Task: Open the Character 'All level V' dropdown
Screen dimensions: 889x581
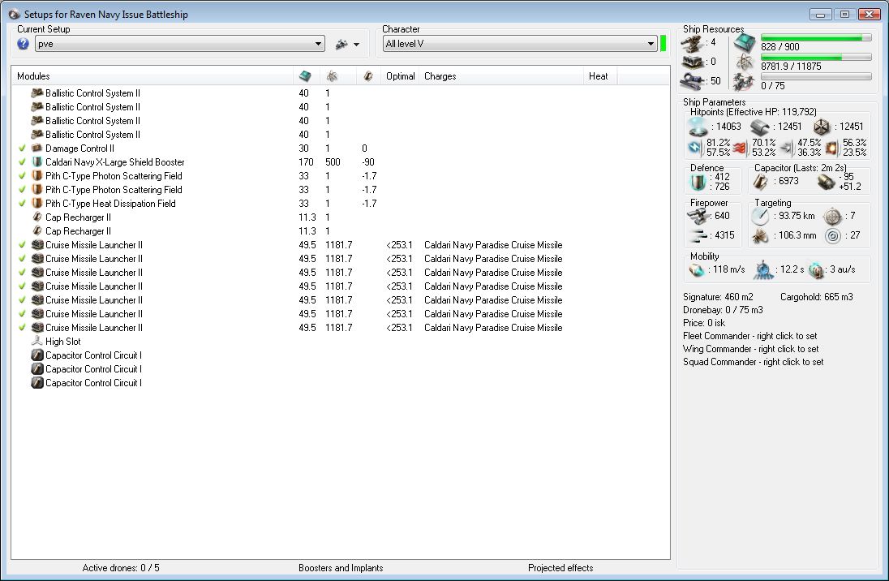Action: (519, 44)
